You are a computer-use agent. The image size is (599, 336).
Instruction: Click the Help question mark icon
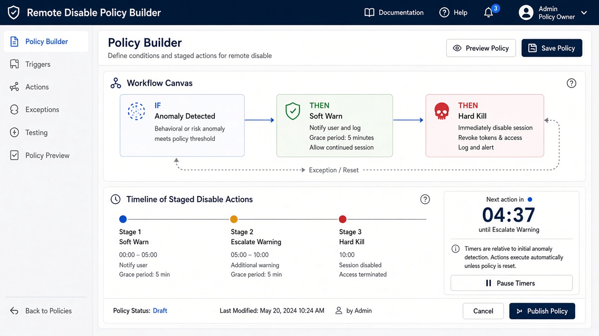point(444,13)
